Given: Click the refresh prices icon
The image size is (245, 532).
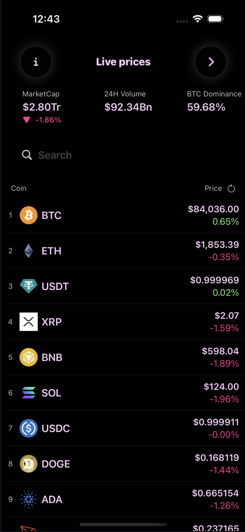Looking at the screenshot, I should pyautogui.click(x=231, y=188).
